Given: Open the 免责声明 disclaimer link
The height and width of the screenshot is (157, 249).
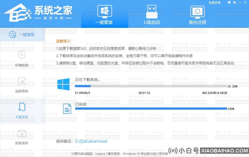Looking at the screenshot, I should coord(214,3).
